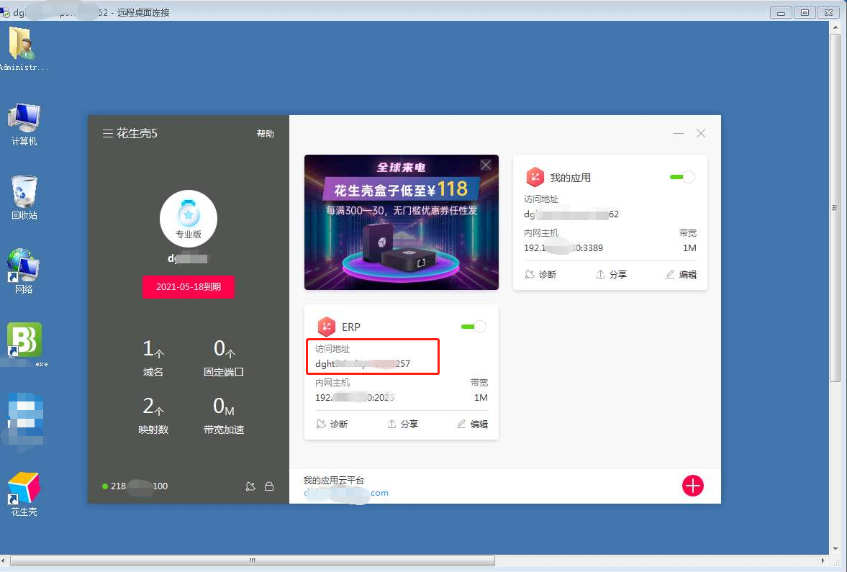
Task: Toggle the ERP mapping switch off
Action: 473,327
